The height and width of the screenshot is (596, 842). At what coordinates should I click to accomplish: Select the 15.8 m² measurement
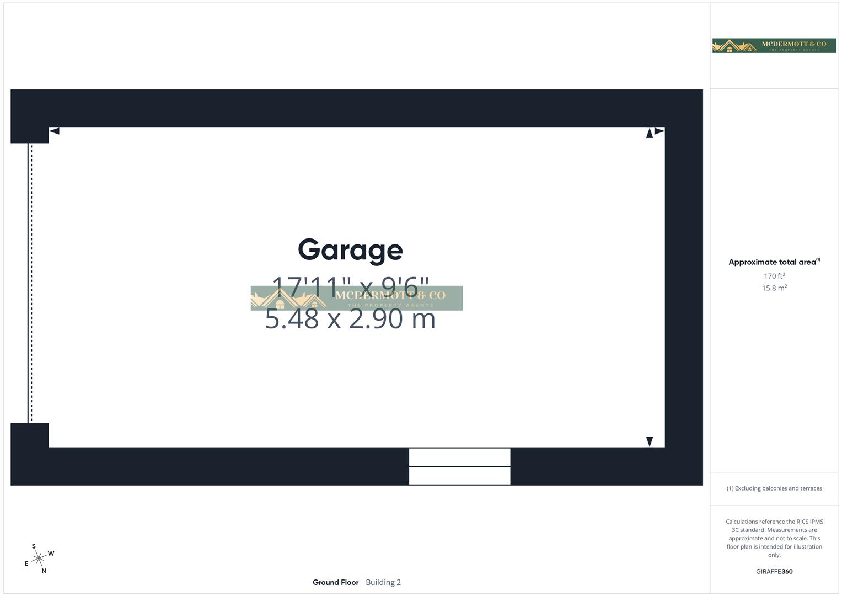[774, 288]
